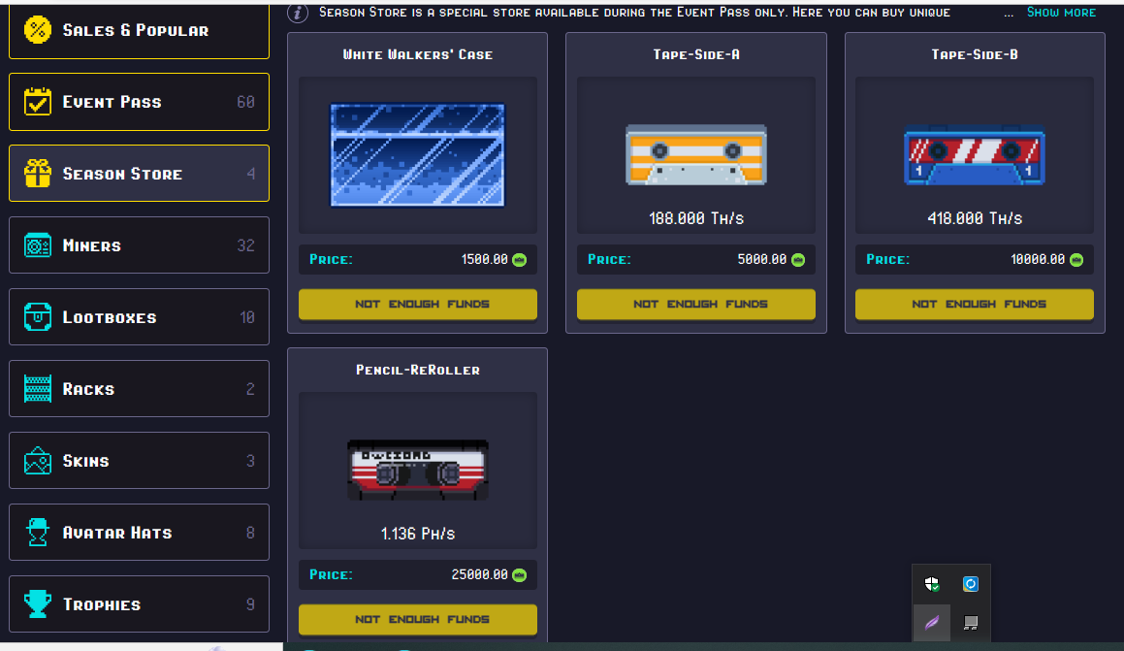1124x651 pixels.
Task: Click the Windows Security shield tray icon
Action: tap(932, 584)
